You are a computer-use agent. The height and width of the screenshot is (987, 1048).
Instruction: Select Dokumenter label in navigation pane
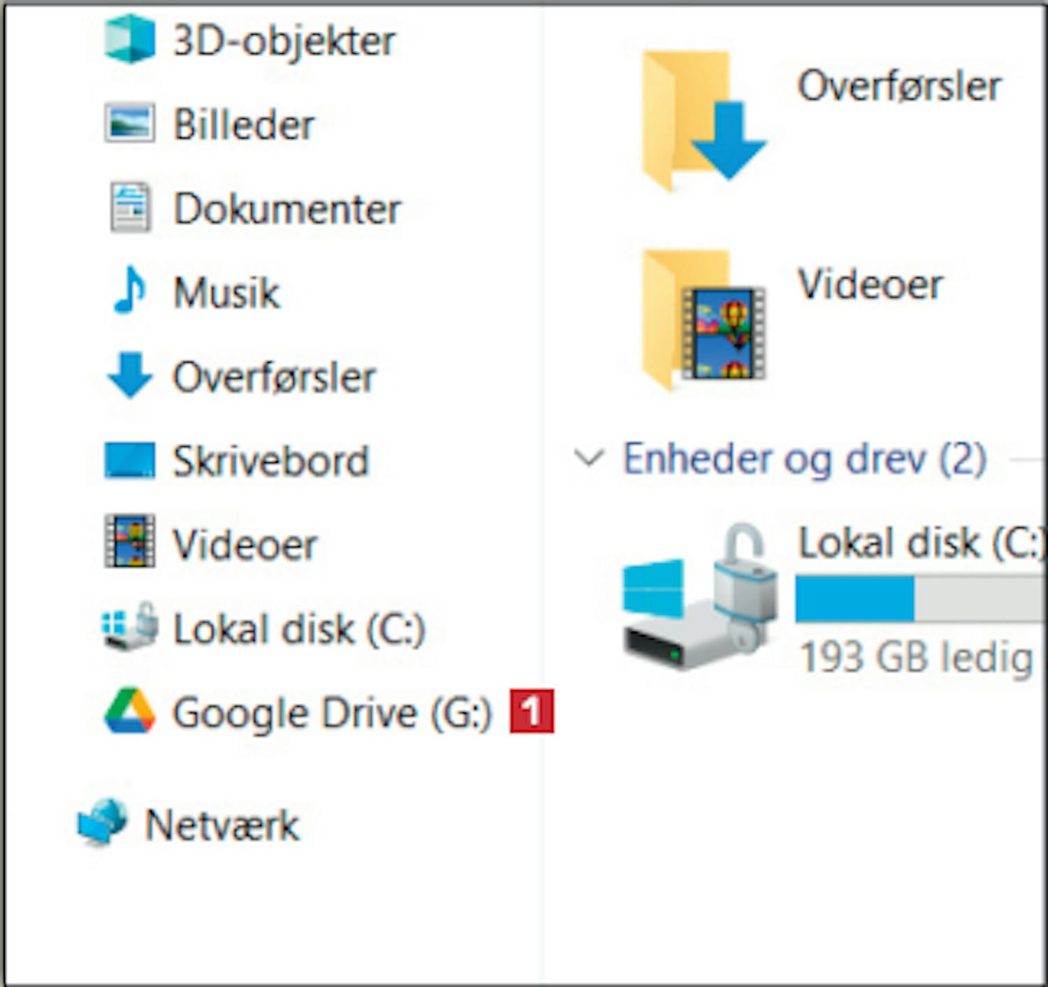click(x=287, y=208)
